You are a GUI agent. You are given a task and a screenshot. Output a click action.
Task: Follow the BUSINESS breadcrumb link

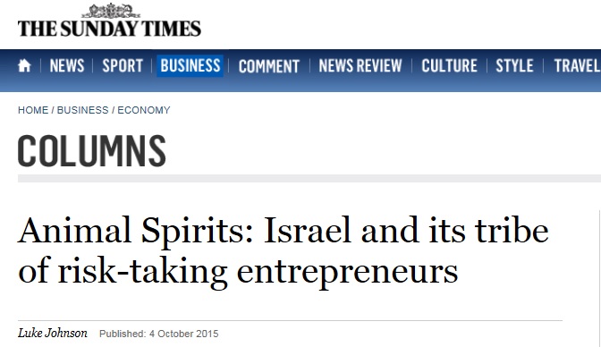[83, 110]
